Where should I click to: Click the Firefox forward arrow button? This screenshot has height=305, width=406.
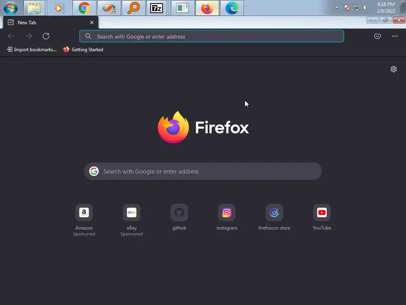point(29,36)
